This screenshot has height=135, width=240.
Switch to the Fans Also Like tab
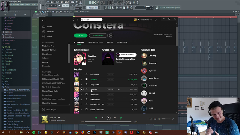95,42
